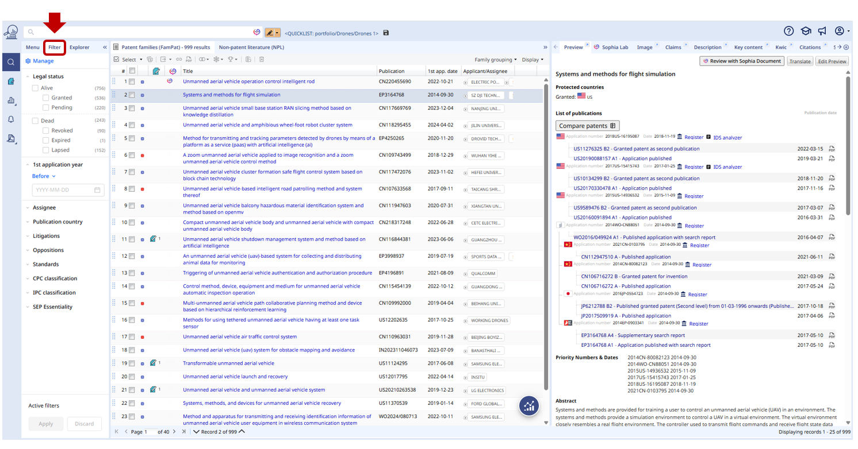Click the page number input field
This screenshot has height=449, width=858.
[152, 432]
